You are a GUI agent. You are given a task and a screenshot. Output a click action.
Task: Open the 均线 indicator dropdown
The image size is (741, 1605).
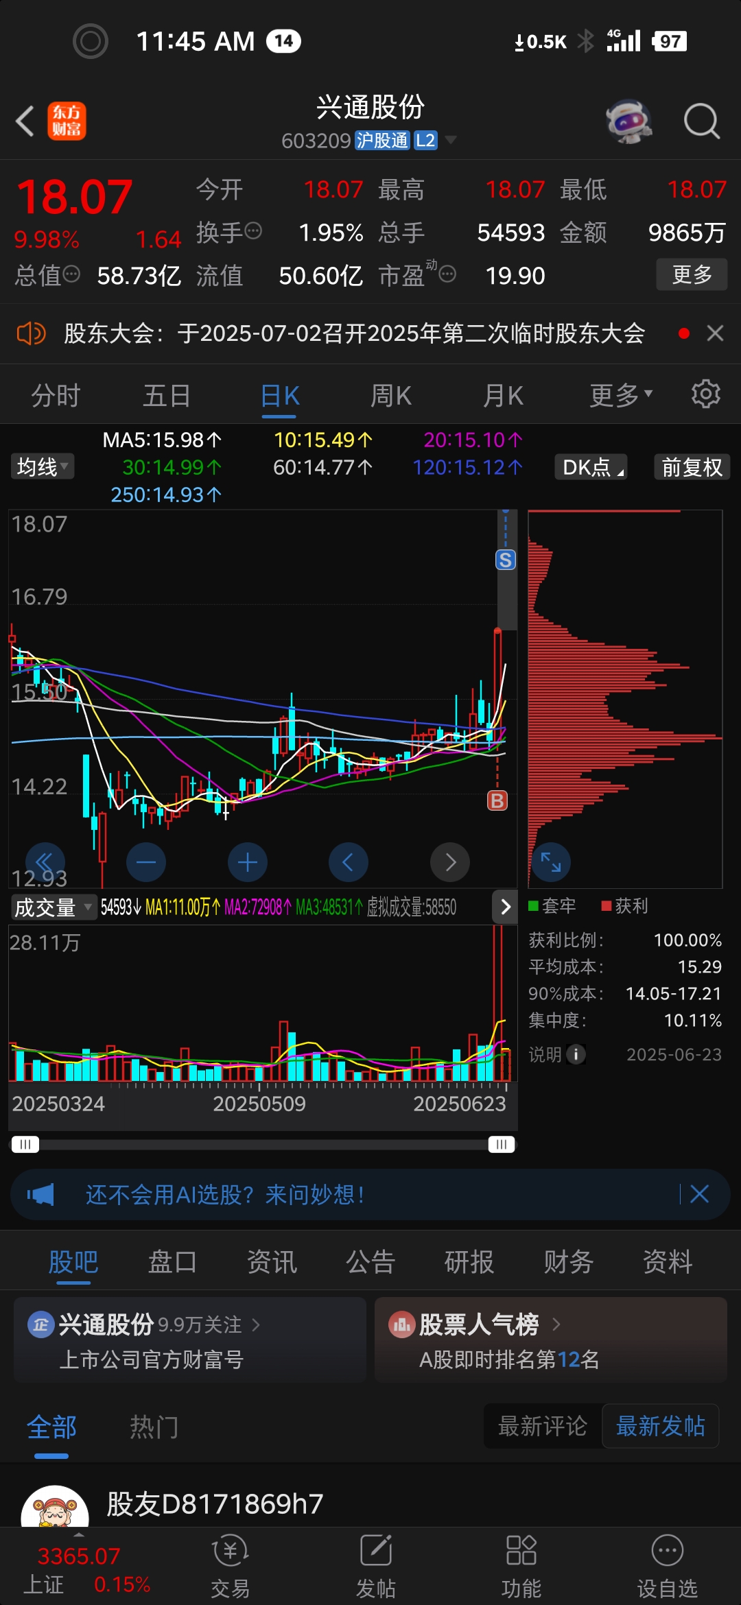[x=43, y=466]
